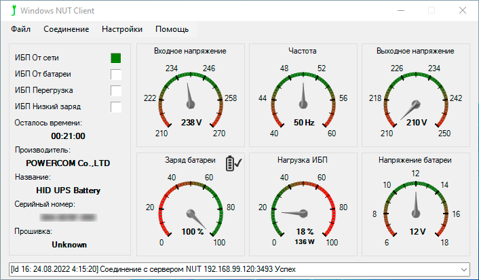Viewport: 479px width, 280px height.
Task: Click the Входное напряжение gauge needle
Action: click(190, 96)
